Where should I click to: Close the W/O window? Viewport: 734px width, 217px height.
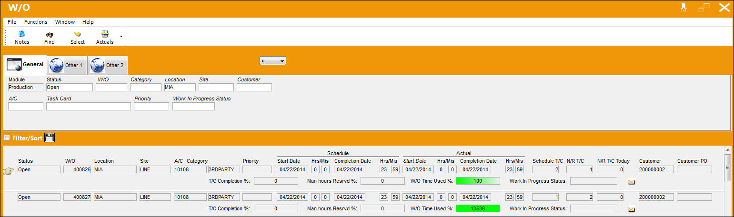724,8
